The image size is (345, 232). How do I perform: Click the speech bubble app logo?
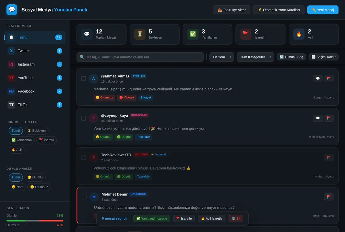[x=12, y=10]
